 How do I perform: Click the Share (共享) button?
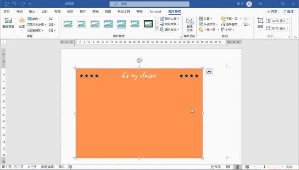(272, 12)
